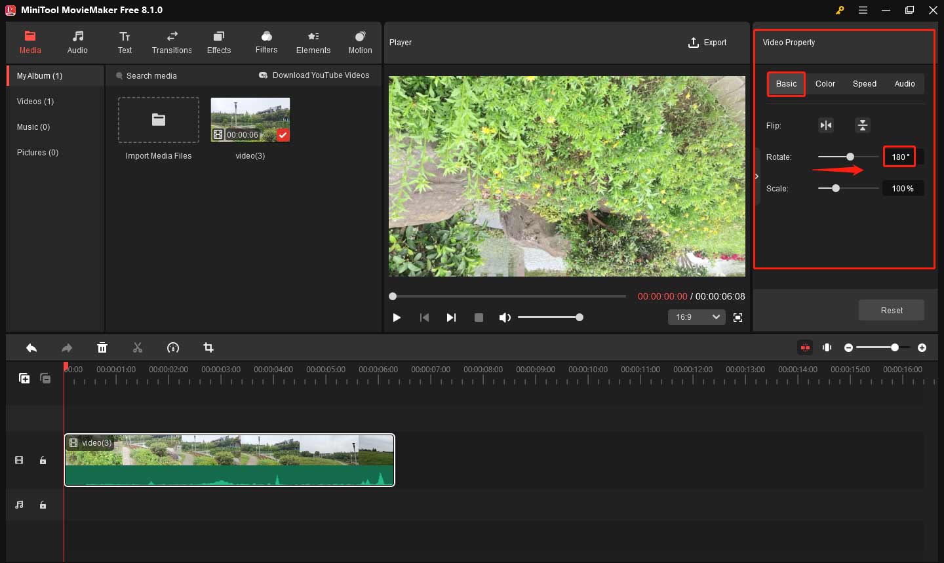This screenshot has width=944, height=563.
Task: Switch to Basic property tab
Action: point(786,84)
